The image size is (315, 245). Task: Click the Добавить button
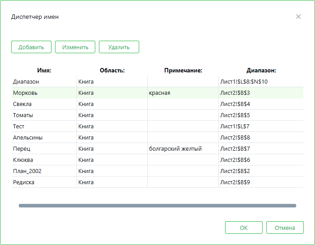31,47
